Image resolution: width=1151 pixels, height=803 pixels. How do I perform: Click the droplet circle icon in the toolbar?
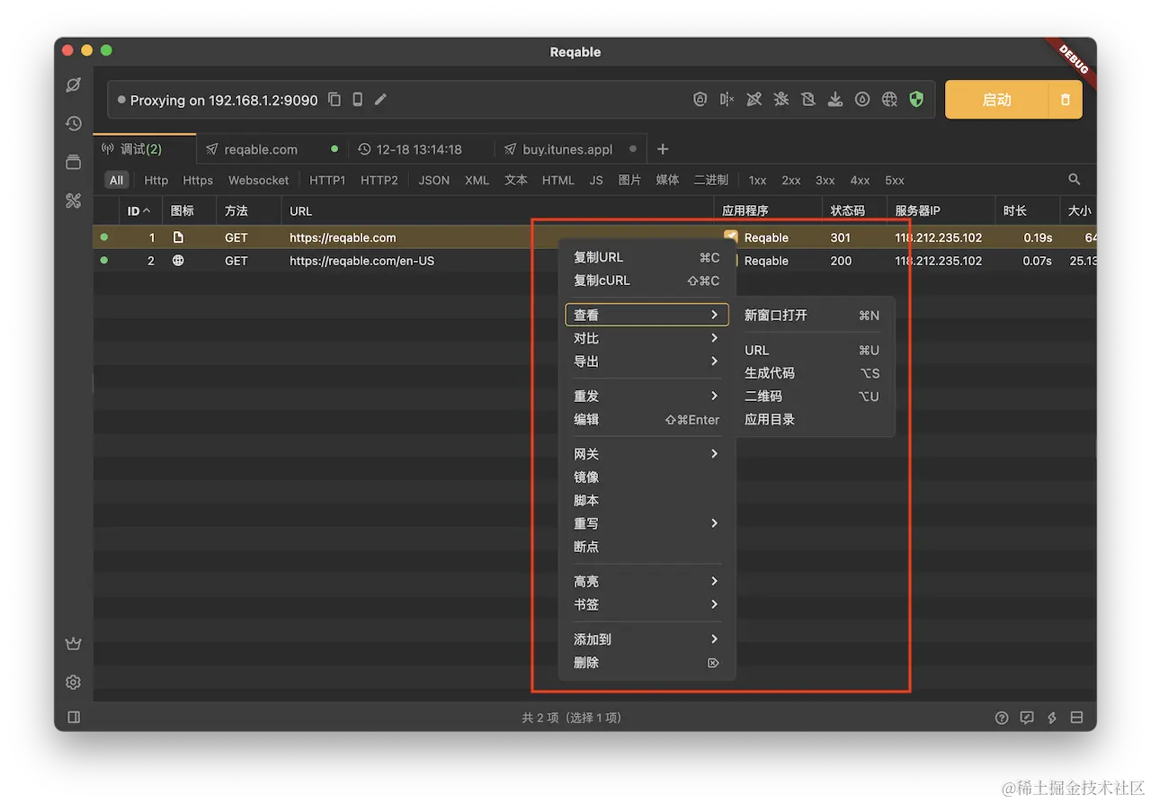(x=862, y=100)
